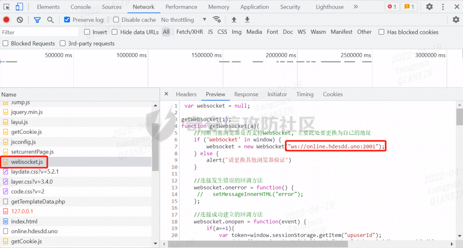Image resolution: width=463 pixels, height=248 pixels.
Task: Open the Lighthouse tab
Action: coord(330,7)
